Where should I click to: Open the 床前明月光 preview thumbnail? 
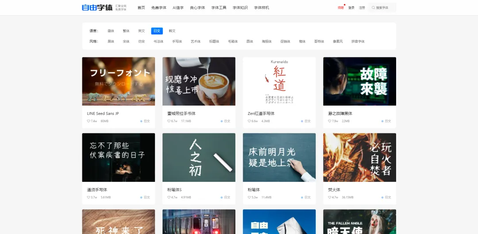click(279, 157)
